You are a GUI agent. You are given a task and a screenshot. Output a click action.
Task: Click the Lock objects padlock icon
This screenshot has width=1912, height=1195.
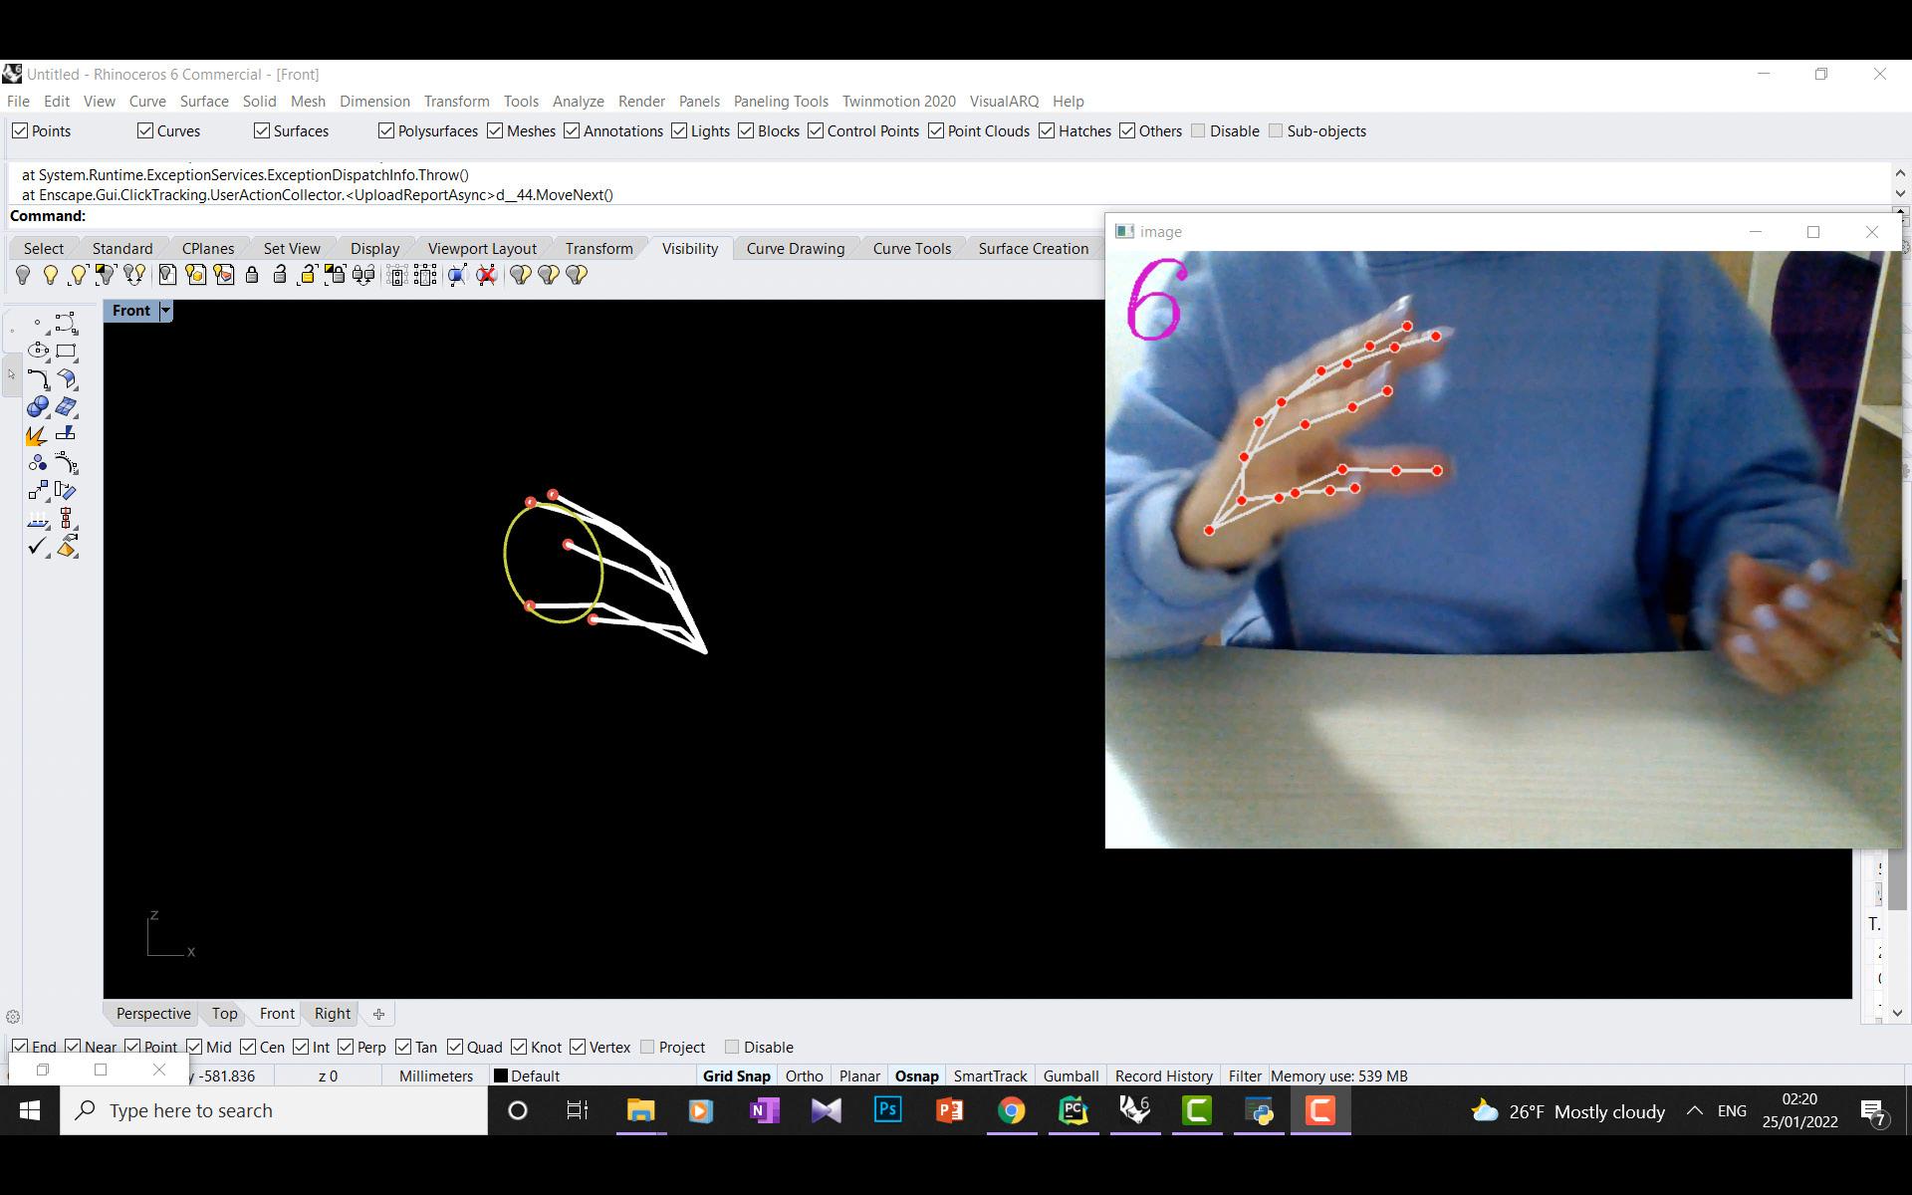(252, 276)
